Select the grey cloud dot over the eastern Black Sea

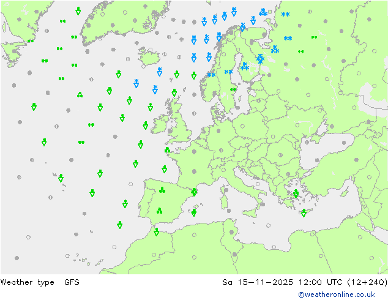pyautogui.click(x=344, y=143)
